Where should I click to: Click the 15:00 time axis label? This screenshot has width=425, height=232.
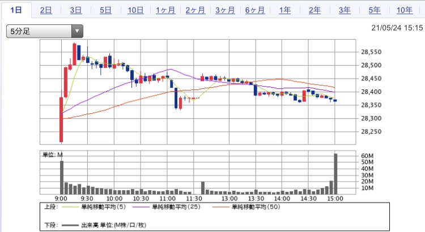pyautogui.click(x=335, y=199)
